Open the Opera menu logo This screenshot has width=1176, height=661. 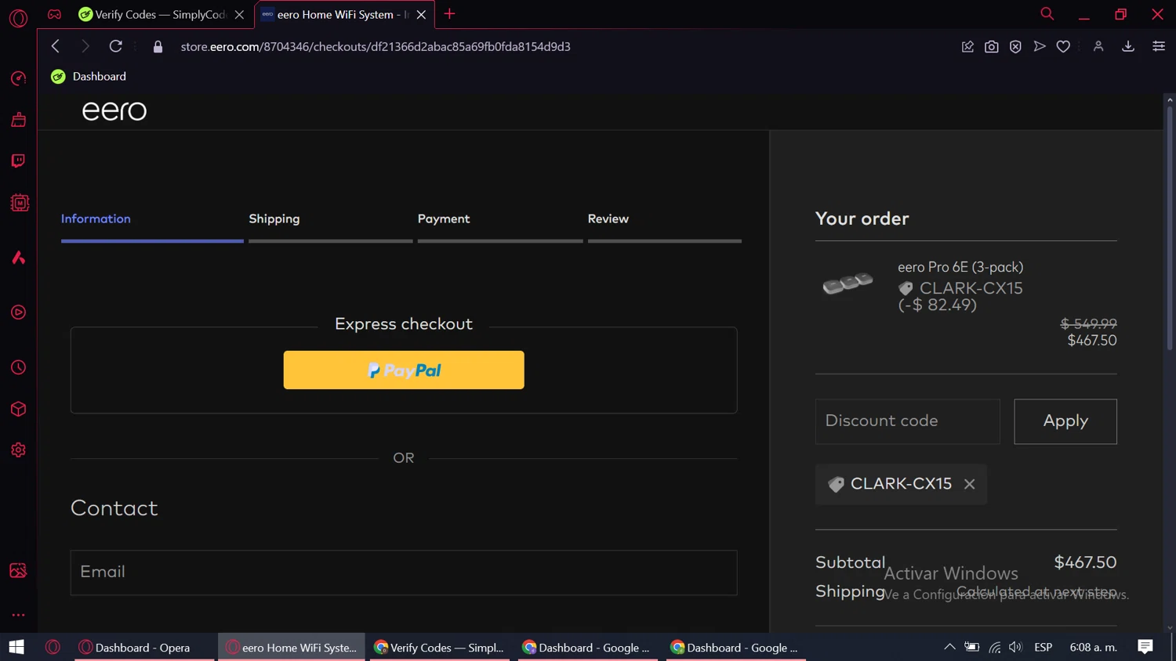(x=18, y=17)
